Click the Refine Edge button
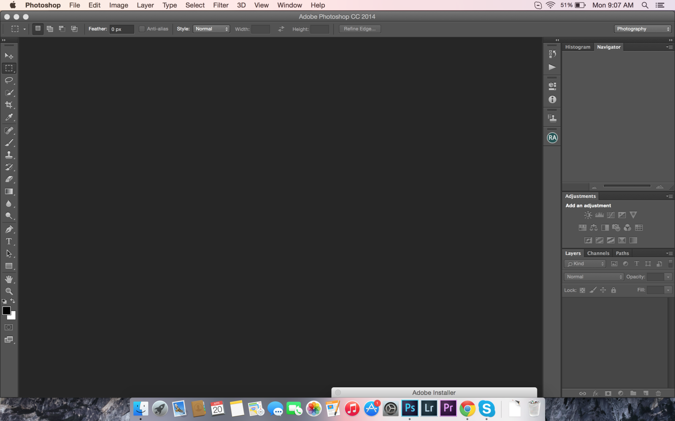Screen dimensions: 675x421 (360, 29)
